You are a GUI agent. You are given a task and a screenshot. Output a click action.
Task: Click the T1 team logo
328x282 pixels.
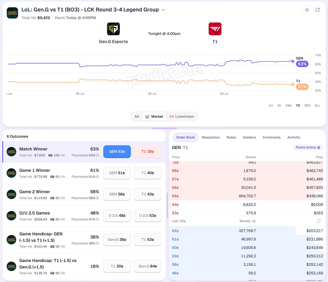[x=215, y=29]
